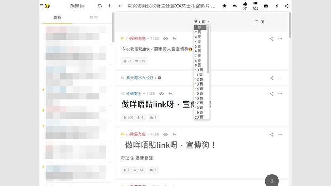Toggle author-only view on post #3
The height and width of the screenshot is (186, 331).
point(162,93)
